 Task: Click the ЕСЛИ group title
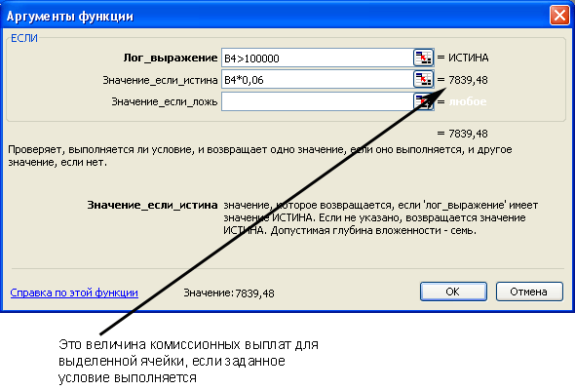[24, 38]
